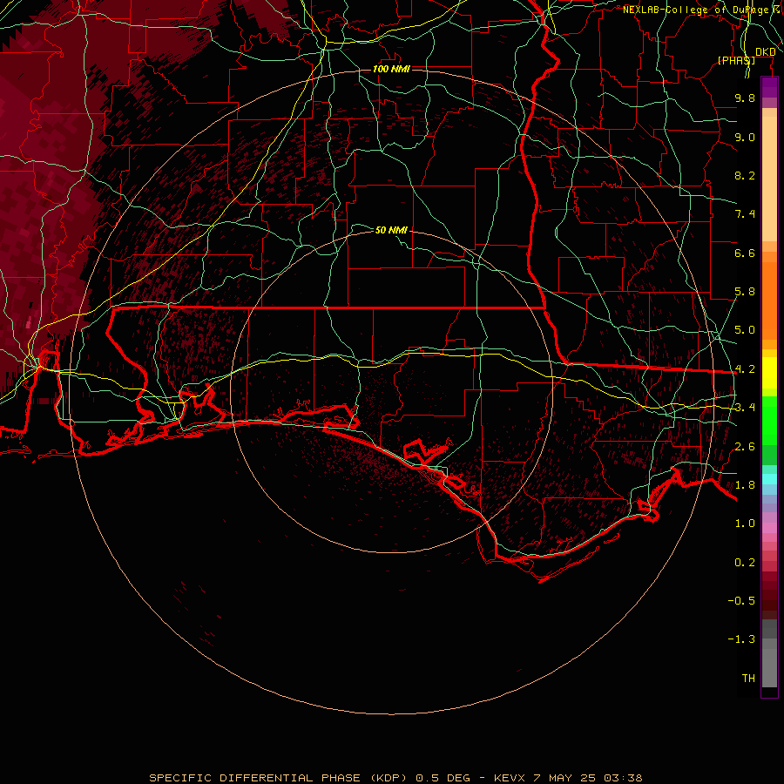
Task: Click the 2.6 value on color scale
Action: 745,447
